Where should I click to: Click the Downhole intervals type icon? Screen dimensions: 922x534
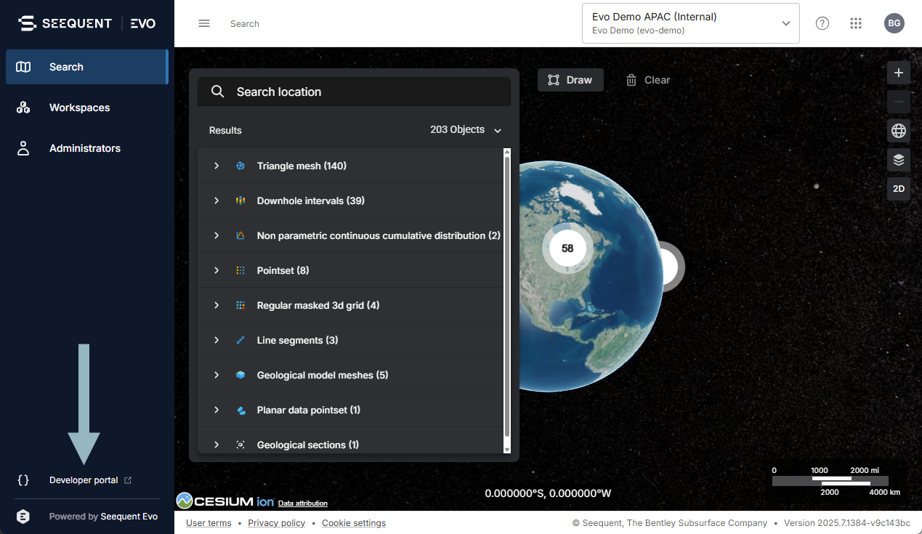point(240,201)
